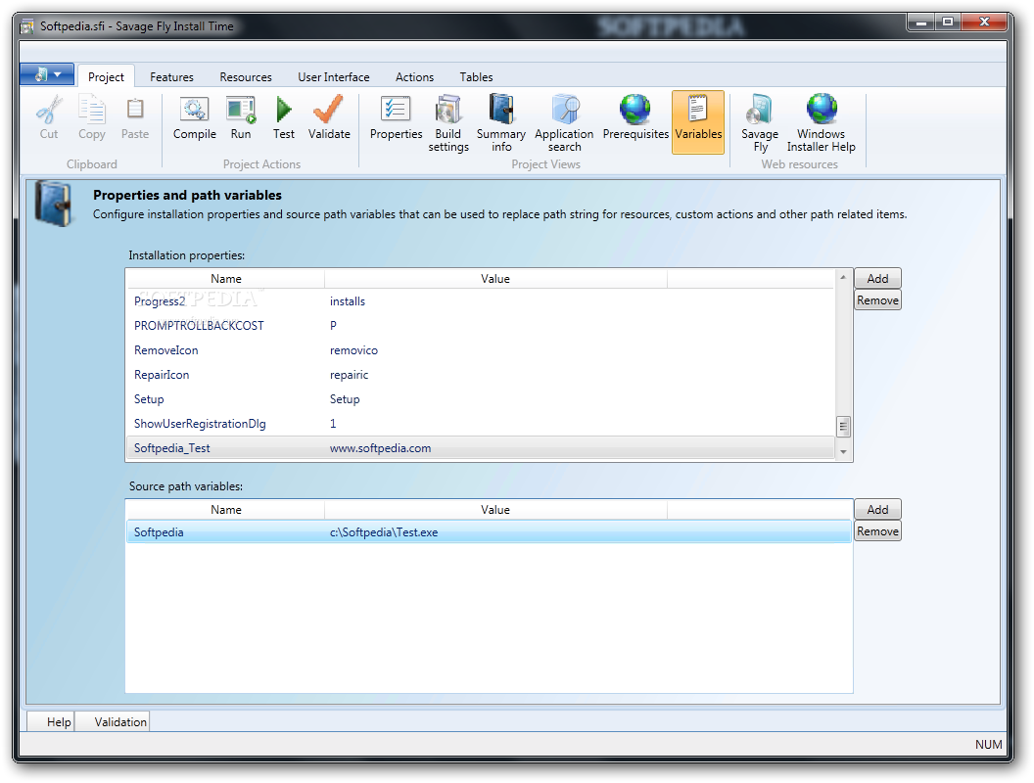Screen dimensions: 1034x783
Task: Click Name column header in Source path variables
Action: pos(225,510)
